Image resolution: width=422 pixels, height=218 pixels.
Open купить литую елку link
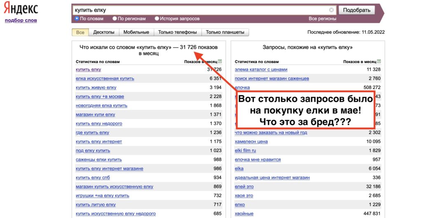tap(96, 204)
